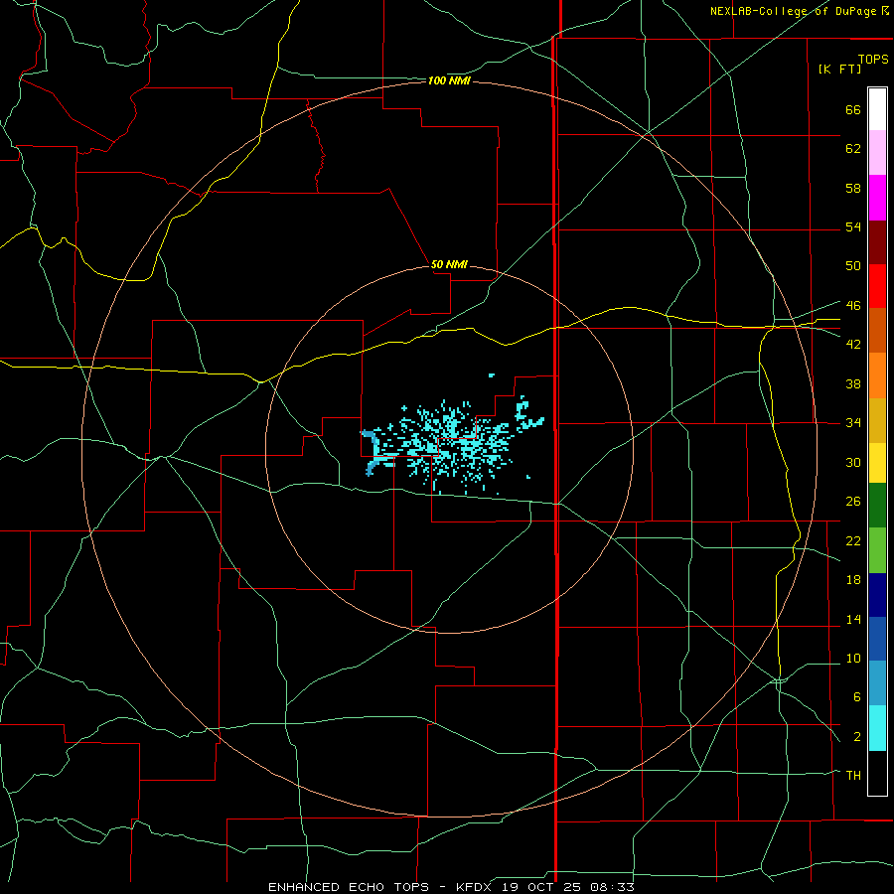Click the TH threshold label
This screenshot has width=894, height=894.
pos(853,776)
